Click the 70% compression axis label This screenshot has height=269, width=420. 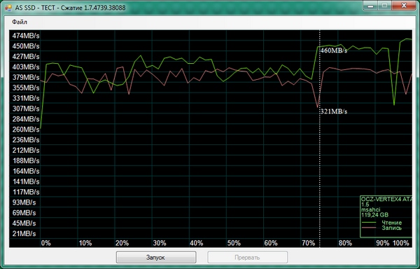(x=308, y=243)
